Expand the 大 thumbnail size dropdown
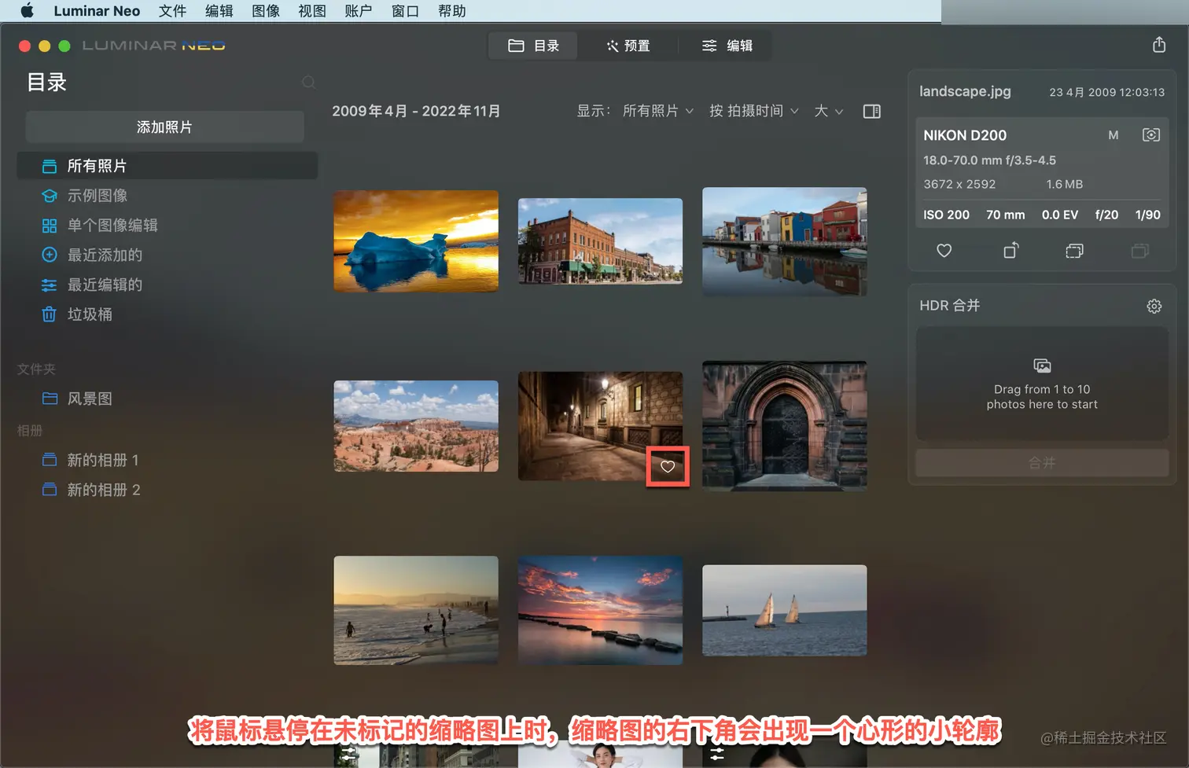This screenshot has height=768, width=1189. [x=829, y=111]
